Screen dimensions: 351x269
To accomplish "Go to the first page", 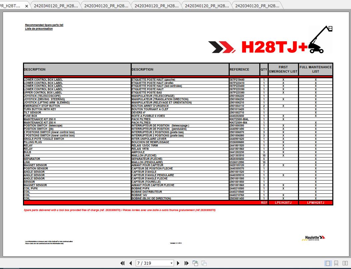I will pos(122,263).
